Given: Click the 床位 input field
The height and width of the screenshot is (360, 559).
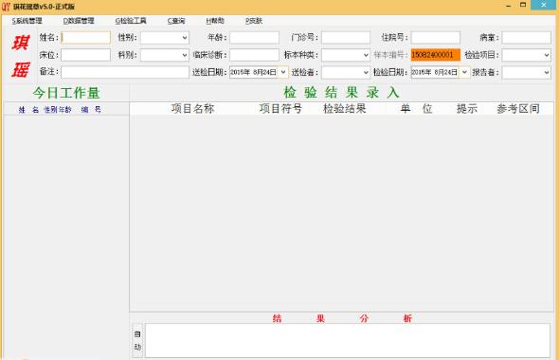Looking at the screenshot, I should [x=85, y=55].
